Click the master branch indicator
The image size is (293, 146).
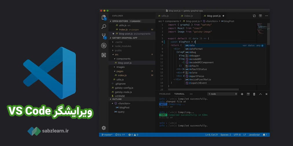(x=107, y=135)
